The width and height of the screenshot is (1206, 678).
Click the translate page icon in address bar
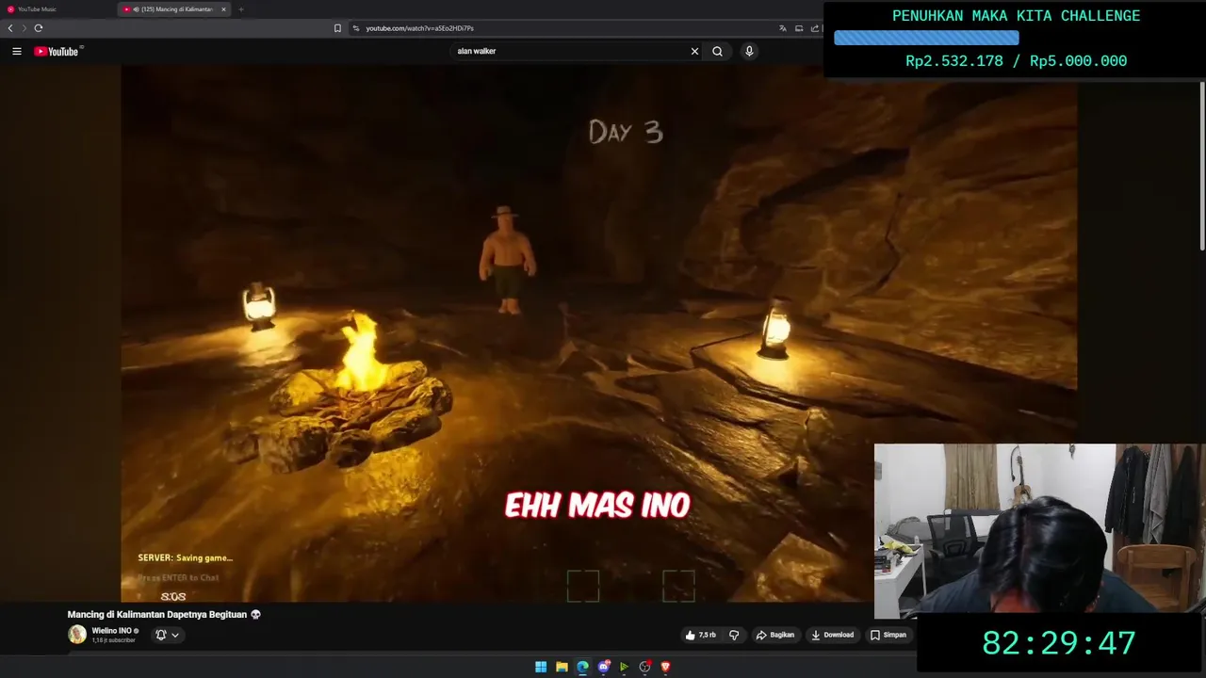point(782,28)
